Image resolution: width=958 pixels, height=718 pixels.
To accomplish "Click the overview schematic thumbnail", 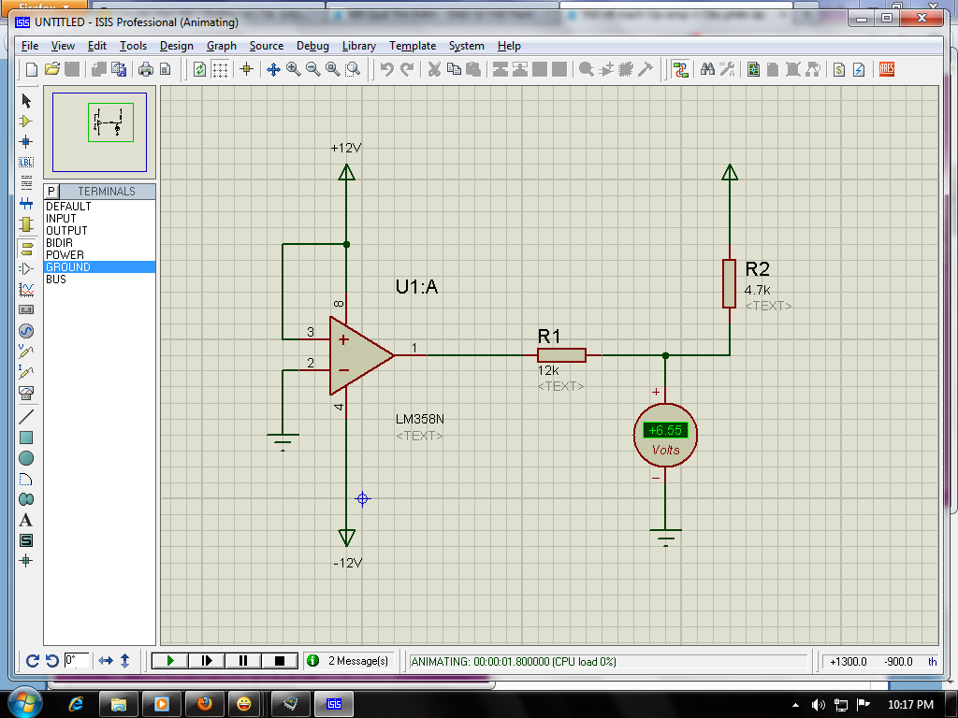I will click(x=99, y=132).
